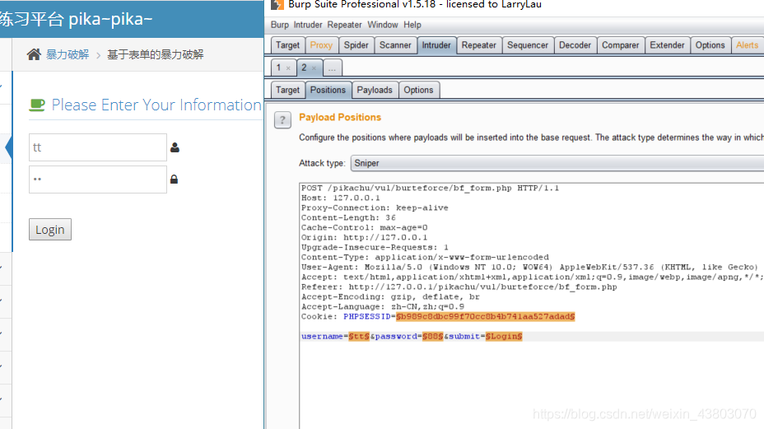
Task: Click the PHPSESSID payload marker value
Action: (485, 317)
